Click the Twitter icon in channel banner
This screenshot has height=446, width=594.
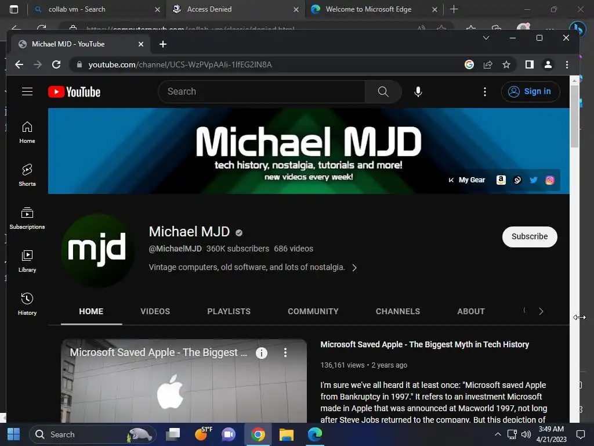pos(534,180)
